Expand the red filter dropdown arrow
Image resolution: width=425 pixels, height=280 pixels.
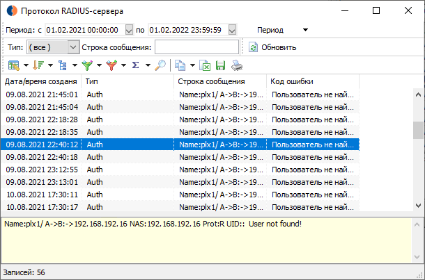point(123,65)
